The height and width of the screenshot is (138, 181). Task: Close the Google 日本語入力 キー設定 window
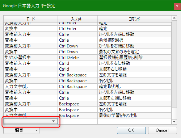tap(177, 6)
